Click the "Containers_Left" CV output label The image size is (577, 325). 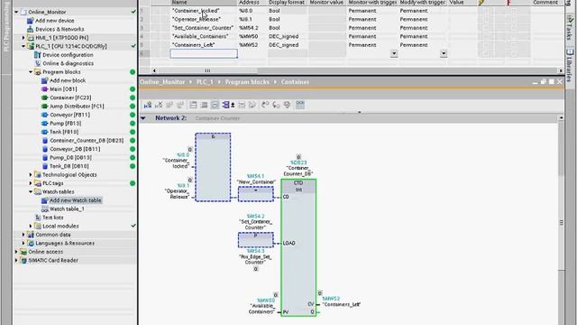tap(342, 304)
